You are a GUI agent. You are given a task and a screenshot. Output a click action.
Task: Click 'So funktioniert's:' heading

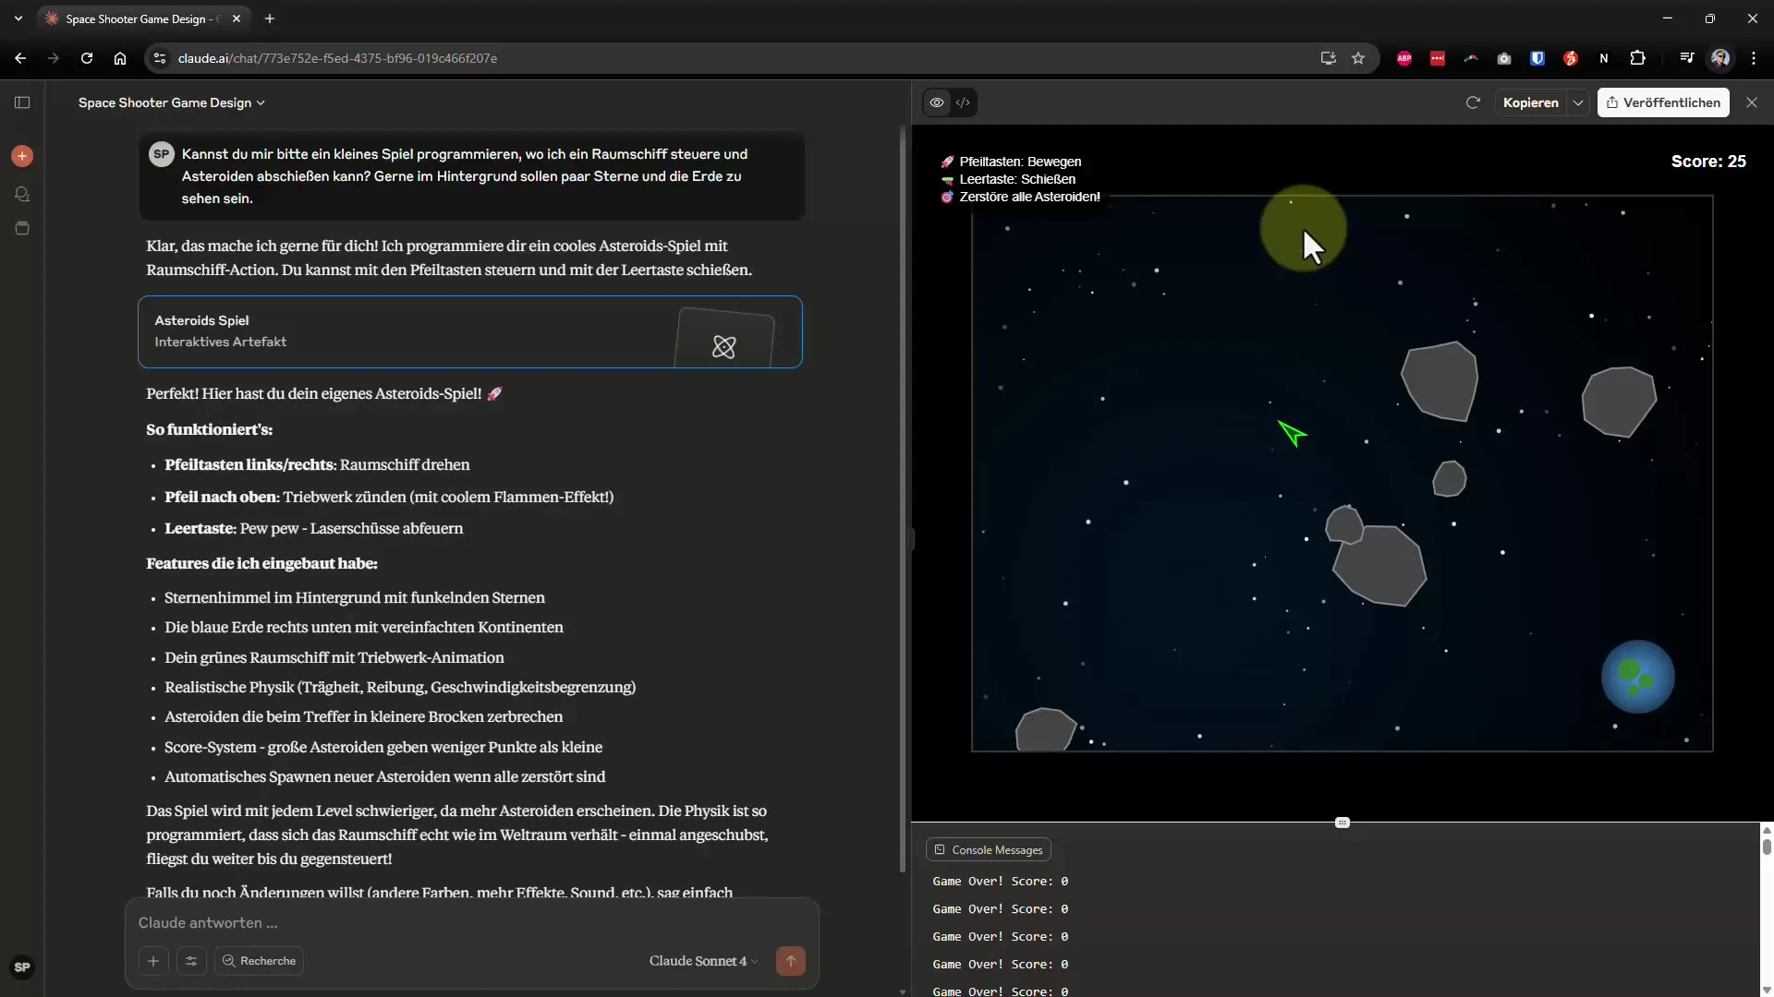tap(209, 429)
